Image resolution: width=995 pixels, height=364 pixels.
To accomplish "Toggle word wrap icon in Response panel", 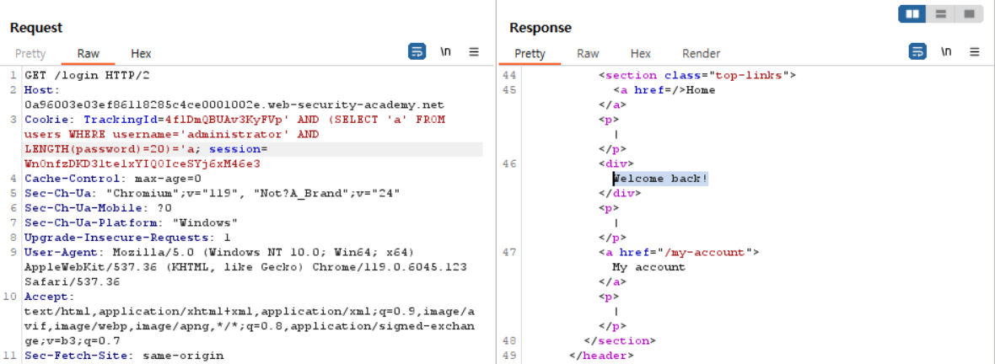I will point(917,52).
